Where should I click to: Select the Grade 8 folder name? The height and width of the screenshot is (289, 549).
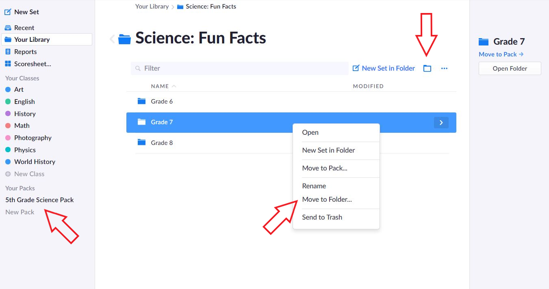click(162, 142)
